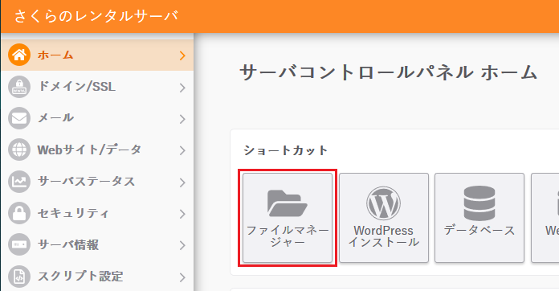Expand the Webサイト/データ chevron
Viewport: 559px width, 291px height.
pyautogui.click(x=182, y=150)
